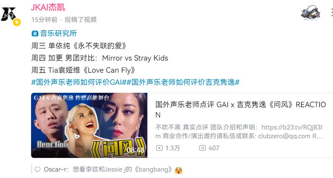
Task: Open the anime character decoration icon
Action: [x=311, y=13]
